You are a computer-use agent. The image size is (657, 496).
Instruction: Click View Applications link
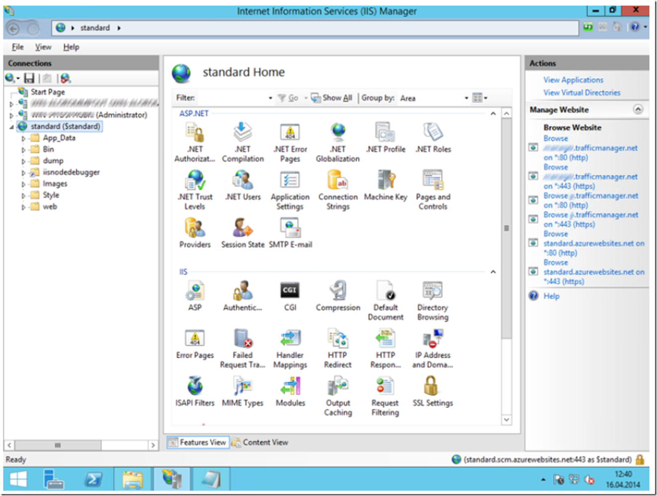573,80
